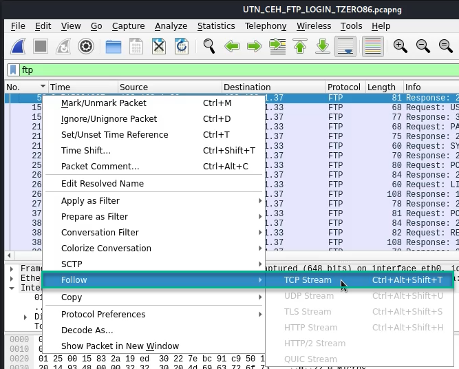Sort by the Info column header
Viewport: 459px width, 369px height.
click(431, 87)
